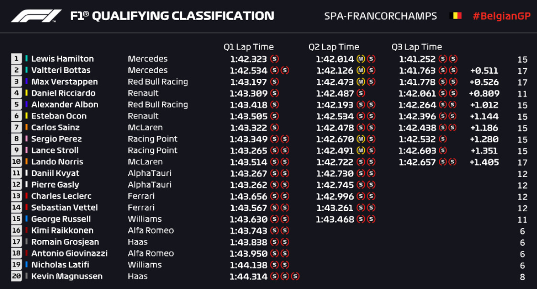
Task: Click the soft tyre icon beside Stroll's Q3 time
Action: coord(442,151)
